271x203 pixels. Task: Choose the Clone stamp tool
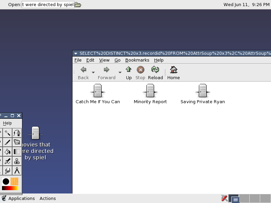click(17, 161)
